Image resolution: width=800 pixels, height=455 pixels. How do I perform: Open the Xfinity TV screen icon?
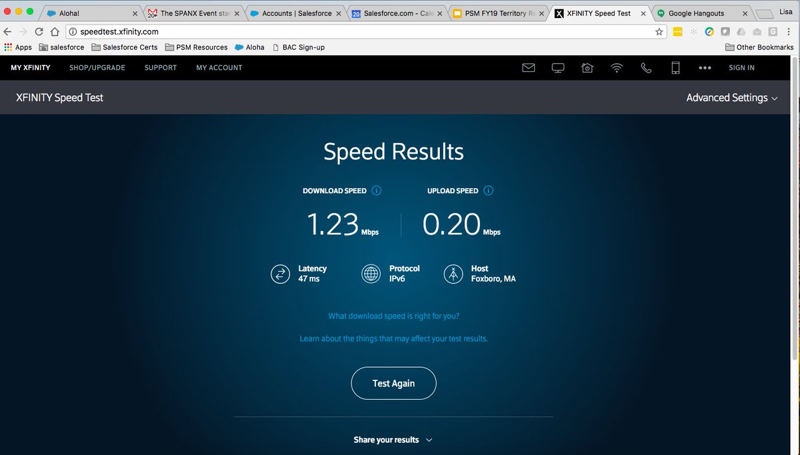click(x=558, y=68)
